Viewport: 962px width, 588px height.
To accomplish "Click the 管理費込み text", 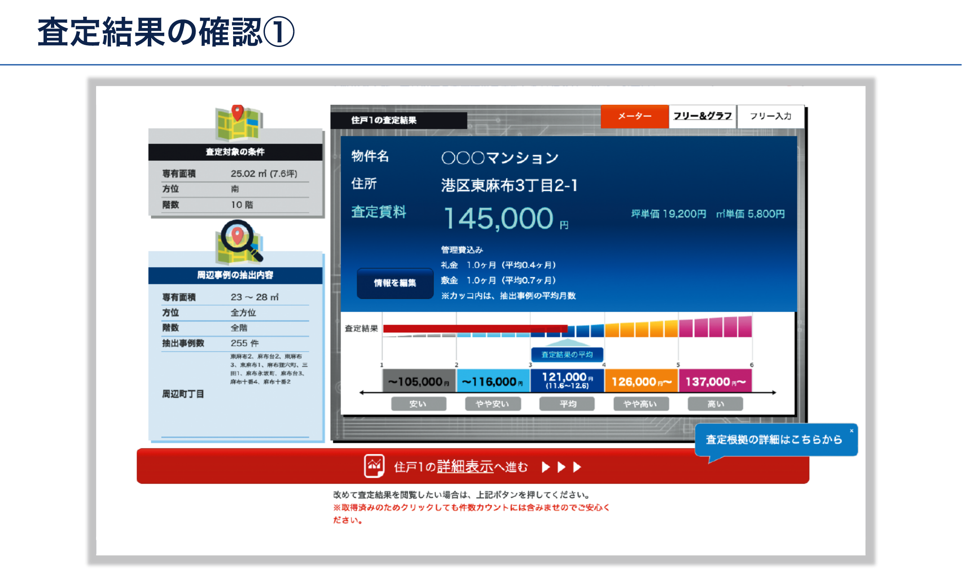I will point(462,250).
